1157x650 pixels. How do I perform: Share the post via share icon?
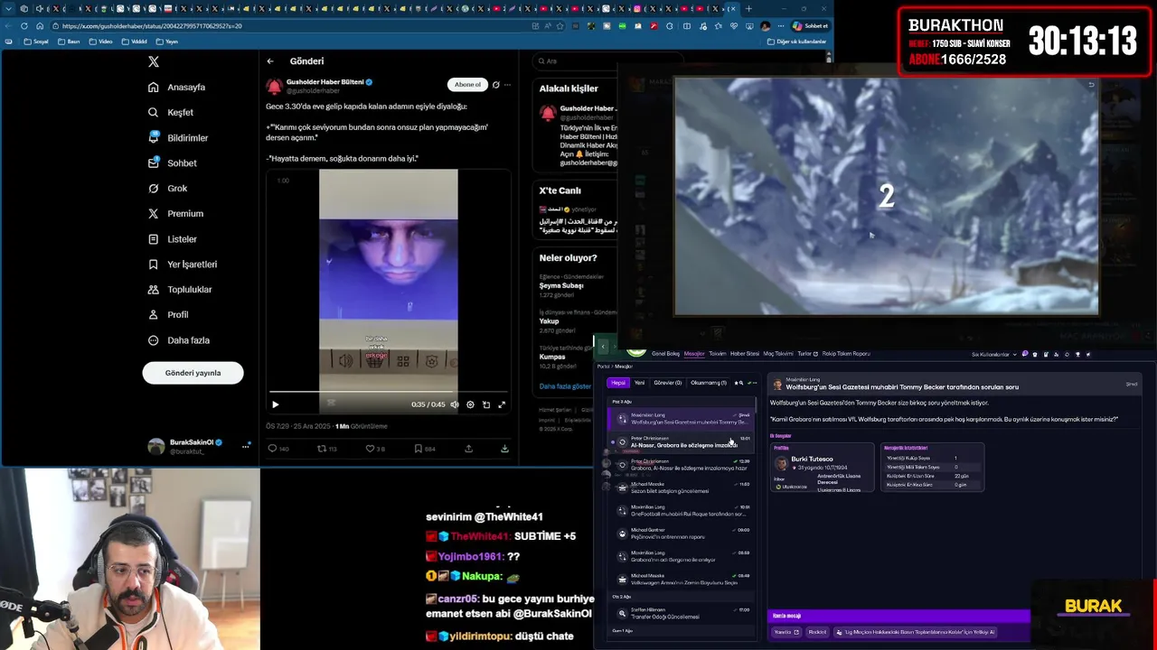[x=468, y=448]
